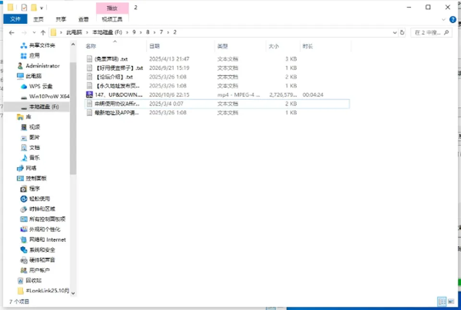Go up one folder level with up arrow
The image size is (461, 310).
pos(43,33)
